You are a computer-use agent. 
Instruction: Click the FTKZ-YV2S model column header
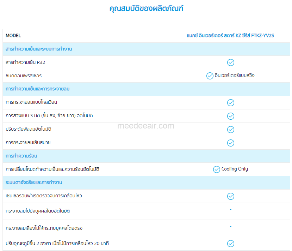pos(230,36)
